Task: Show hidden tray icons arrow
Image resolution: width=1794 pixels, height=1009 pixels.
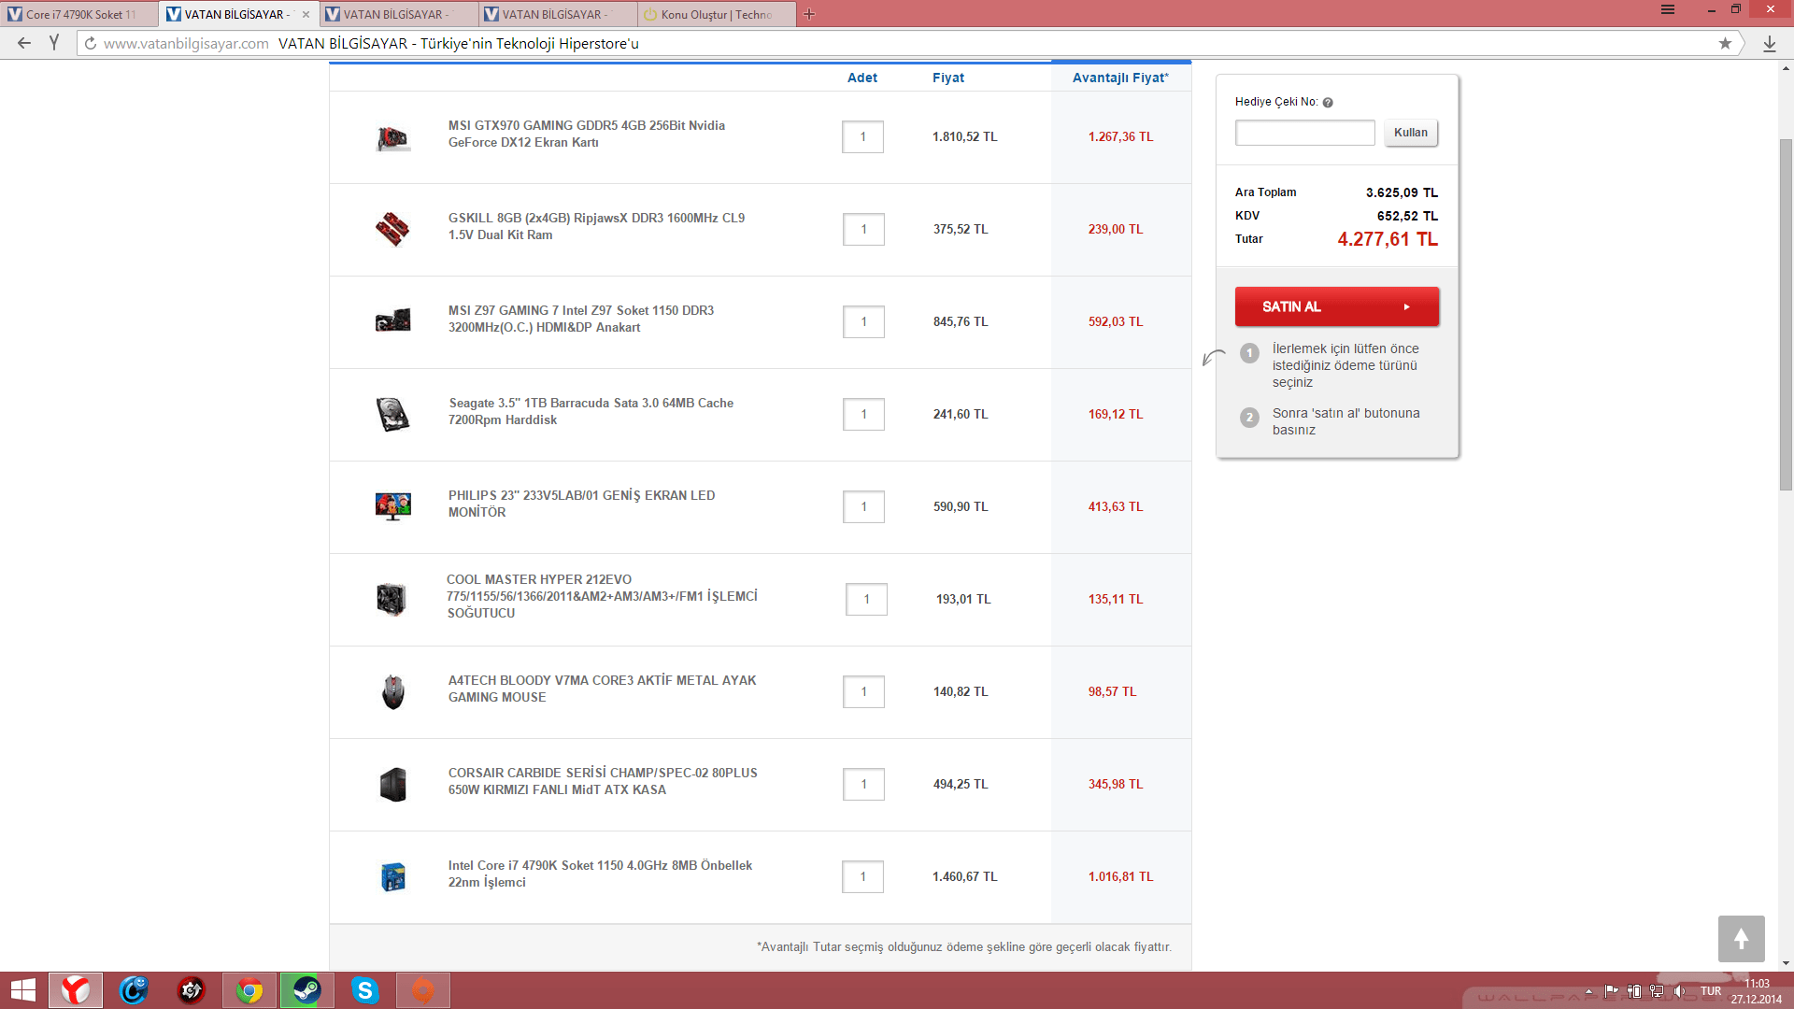Action: pos(1588,991)
